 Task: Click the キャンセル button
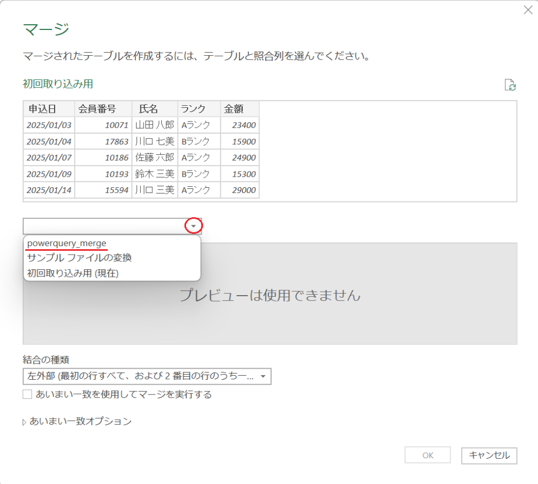(489, 455)
